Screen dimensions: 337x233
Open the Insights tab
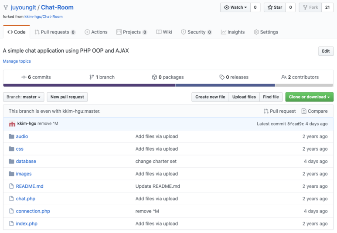[233, 32]
